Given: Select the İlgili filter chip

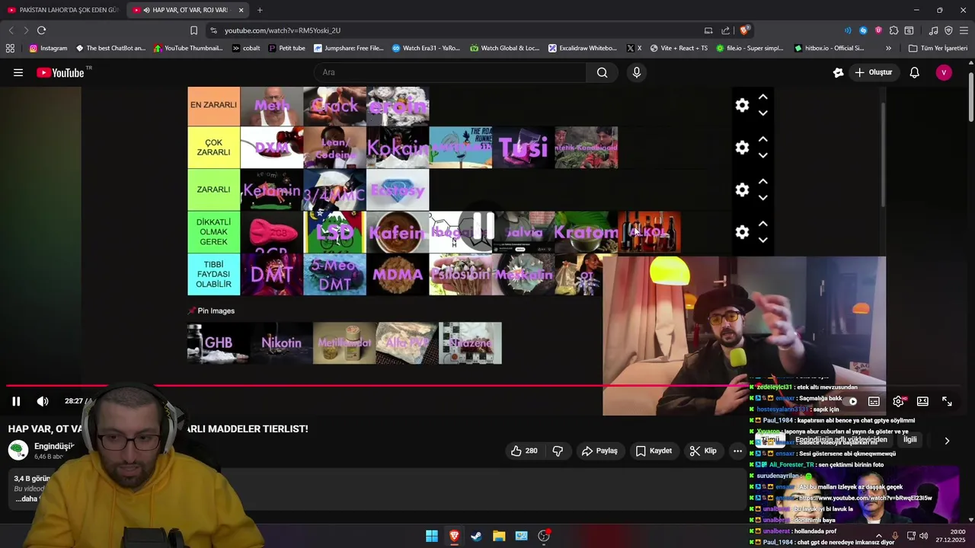Looking at the screenshot, I should (x=909, y=440).
